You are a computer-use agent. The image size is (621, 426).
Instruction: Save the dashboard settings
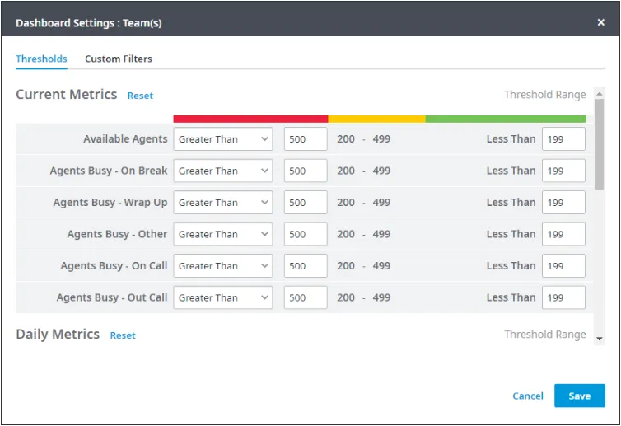pos(580,396)
